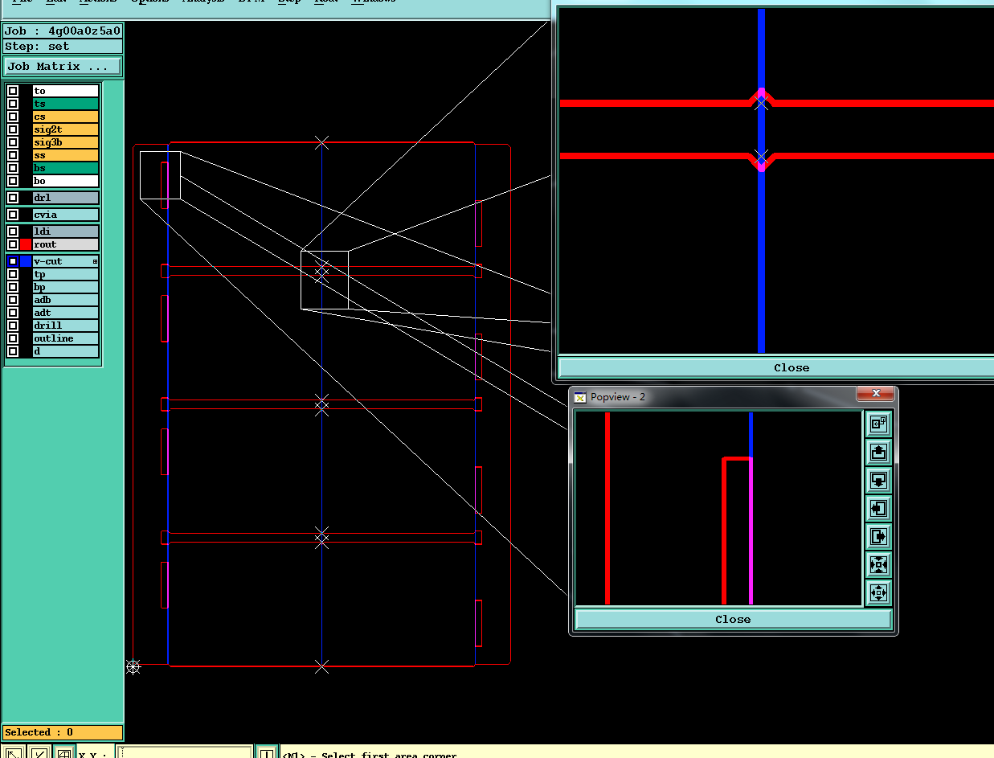Click the Popview - 2 title text
The image size is (994, 758).
click(618, 397)
